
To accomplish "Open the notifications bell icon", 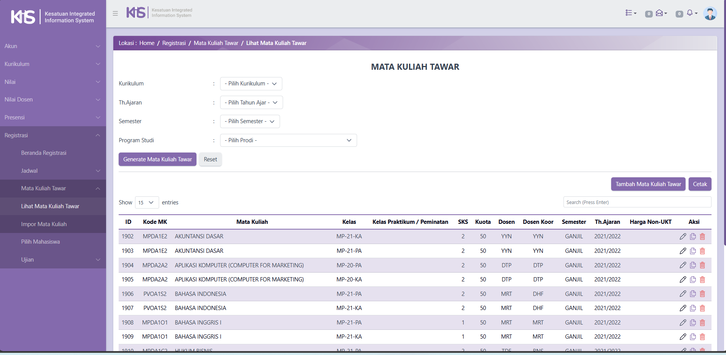I will [x=691, y=13].
